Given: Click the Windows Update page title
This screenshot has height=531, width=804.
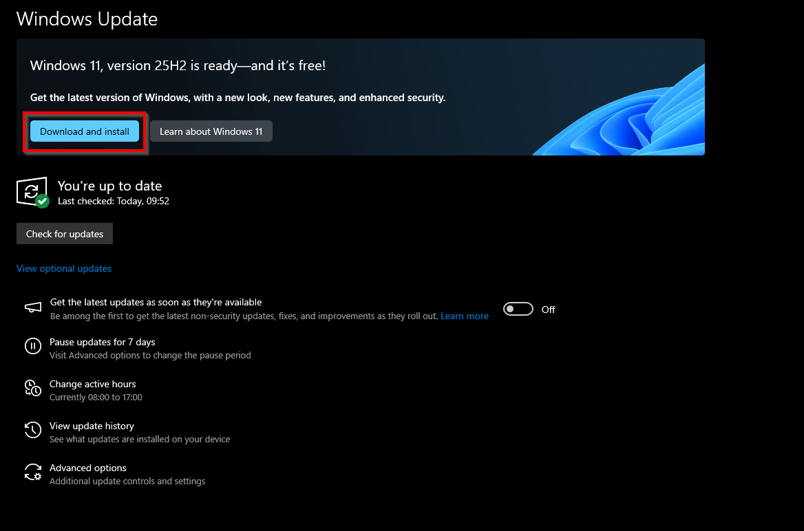Looking at the screenshot, I should [x=87, y=19].
